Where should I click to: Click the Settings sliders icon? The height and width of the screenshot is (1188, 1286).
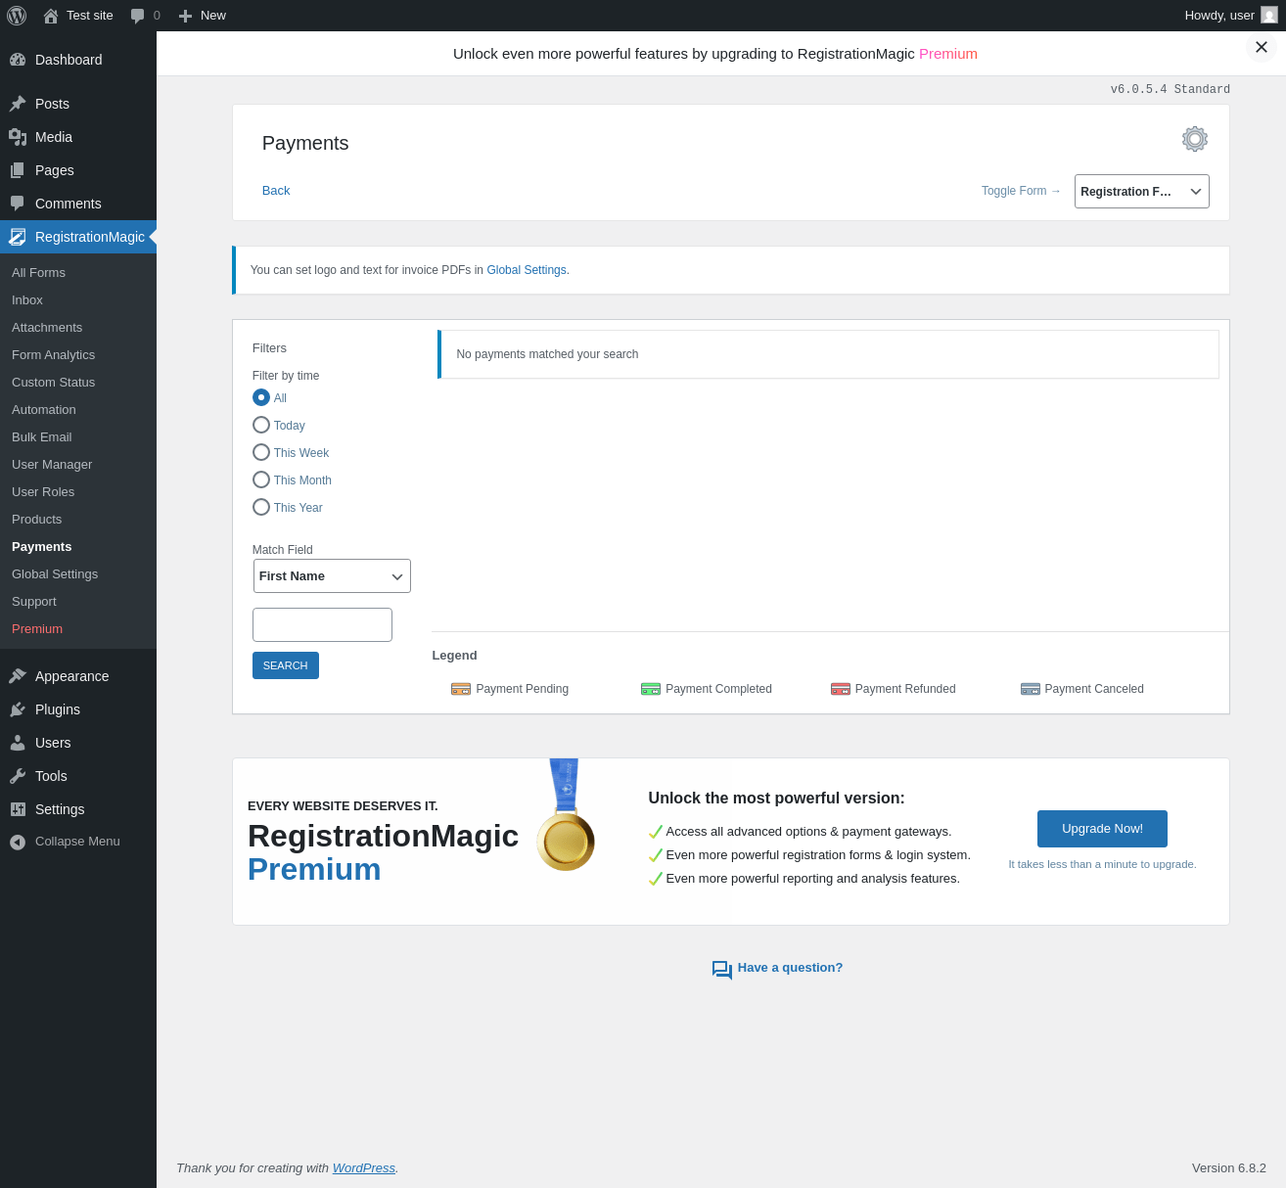pos(18,809)
